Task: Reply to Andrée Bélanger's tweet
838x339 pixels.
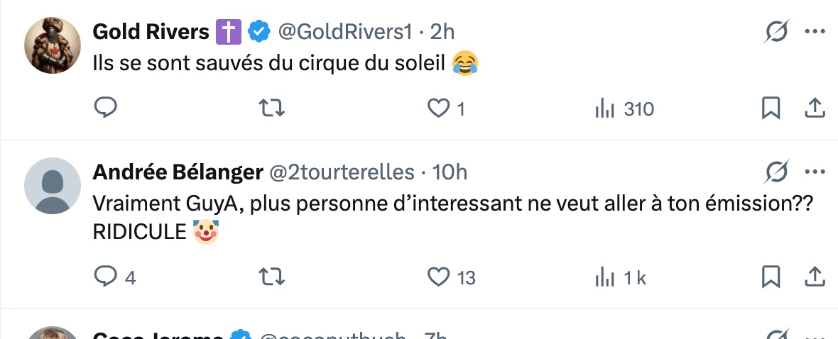Action: pos(105,277)
